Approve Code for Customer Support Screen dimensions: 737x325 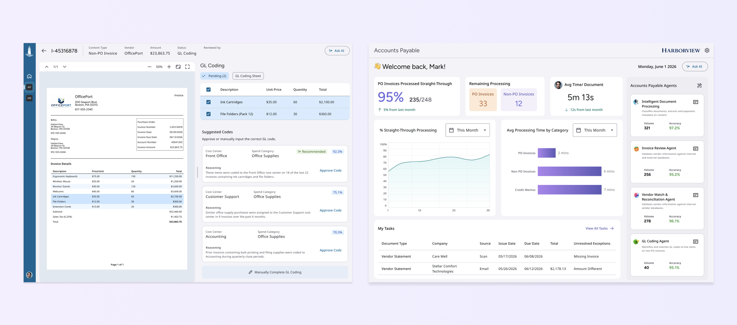[330, 210]
